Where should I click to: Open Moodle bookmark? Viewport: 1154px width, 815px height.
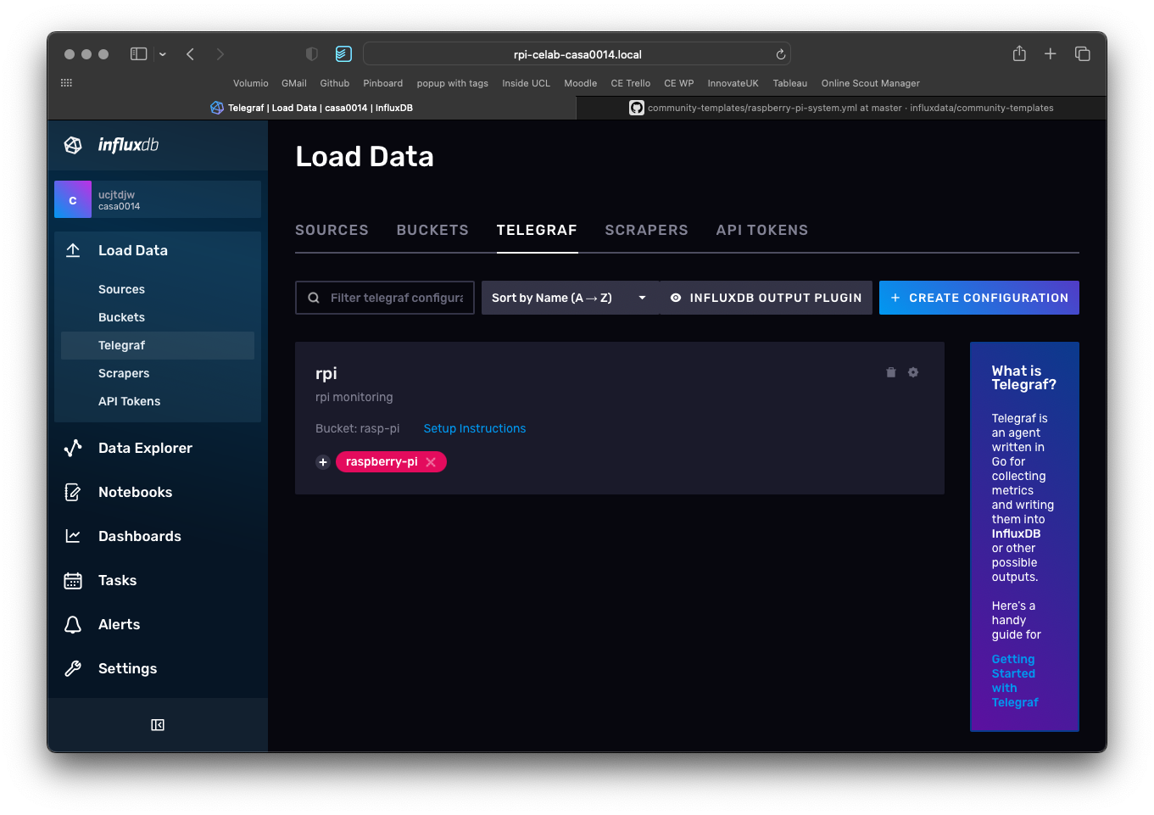(x=581, y=83)
